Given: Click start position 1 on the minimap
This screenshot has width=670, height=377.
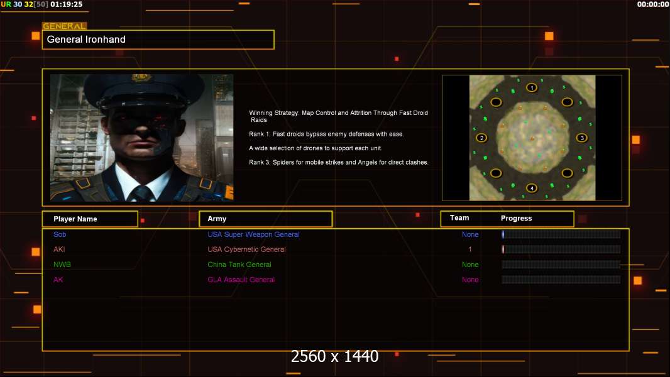Looking at the screenshot, I should pyautogui.click(x=532, y=88).
